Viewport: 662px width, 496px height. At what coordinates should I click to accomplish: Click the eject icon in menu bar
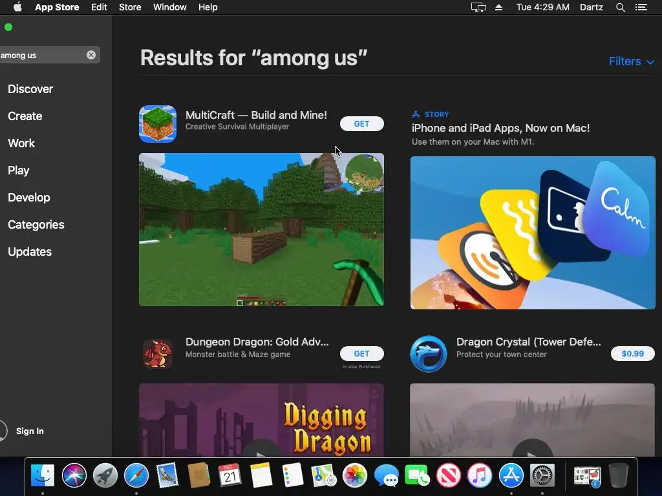point(498,7)
